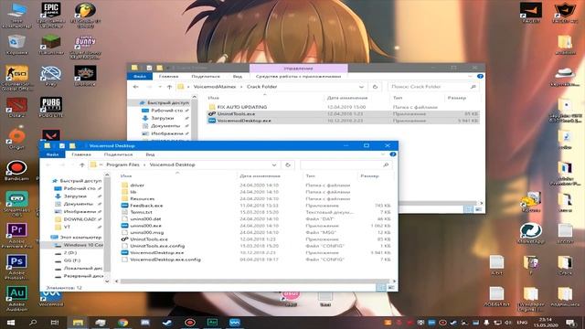Click Back arrow in Crack Folder window

point(136,87)
